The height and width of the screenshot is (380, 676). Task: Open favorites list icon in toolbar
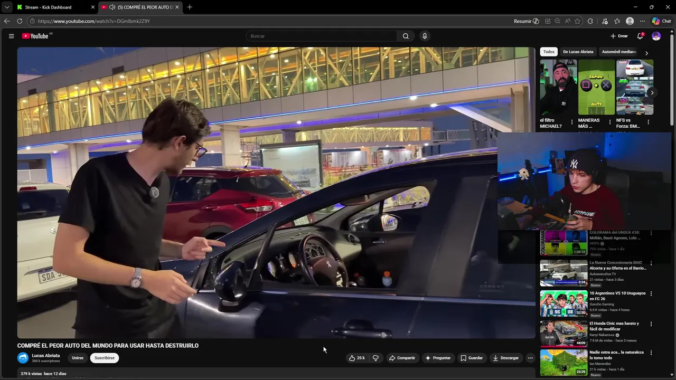pos(617,21)
